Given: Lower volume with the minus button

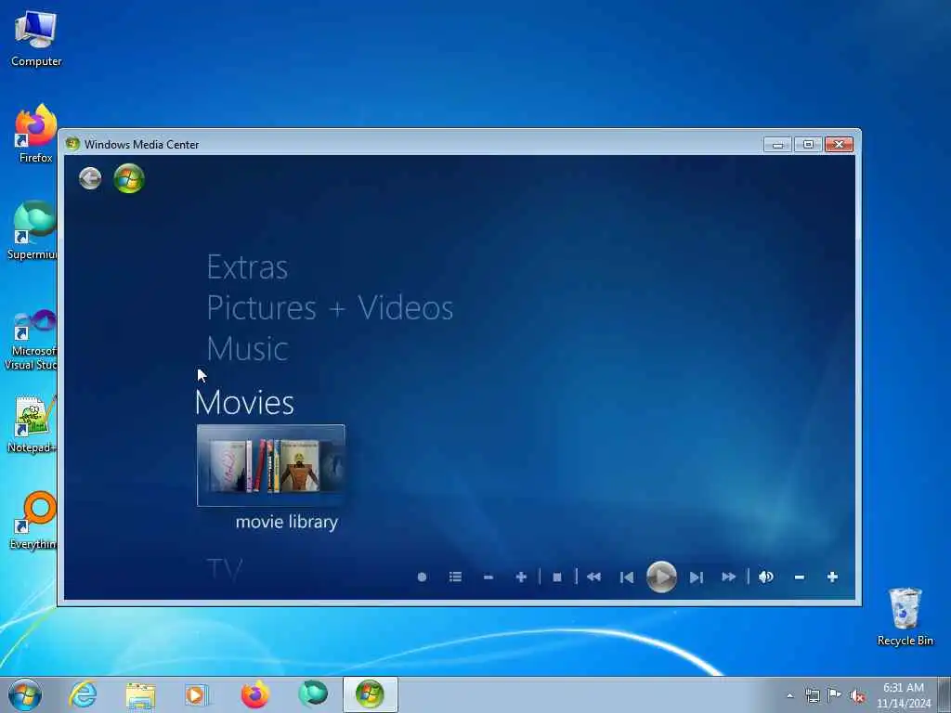Looking at the screenshot, I should coord(800,577).
